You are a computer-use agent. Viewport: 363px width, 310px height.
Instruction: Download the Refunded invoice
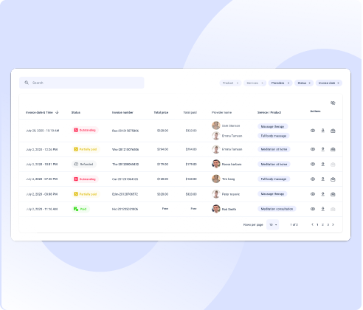(323, 164)
